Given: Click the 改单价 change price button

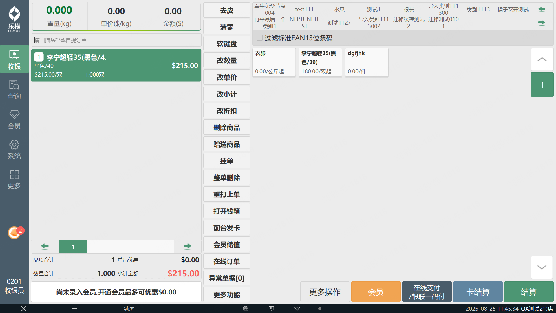Looking at the screenshot, I should click(227, 77).
